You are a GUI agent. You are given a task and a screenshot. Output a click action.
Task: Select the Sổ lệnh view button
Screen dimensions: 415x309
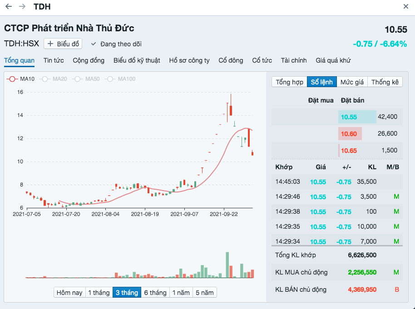[x=321, y=82]
